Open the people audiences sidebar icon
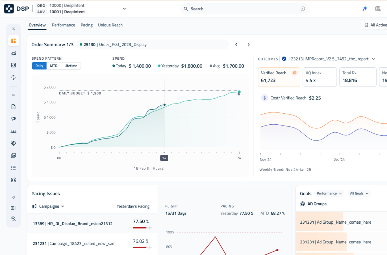 pos(14,131)
